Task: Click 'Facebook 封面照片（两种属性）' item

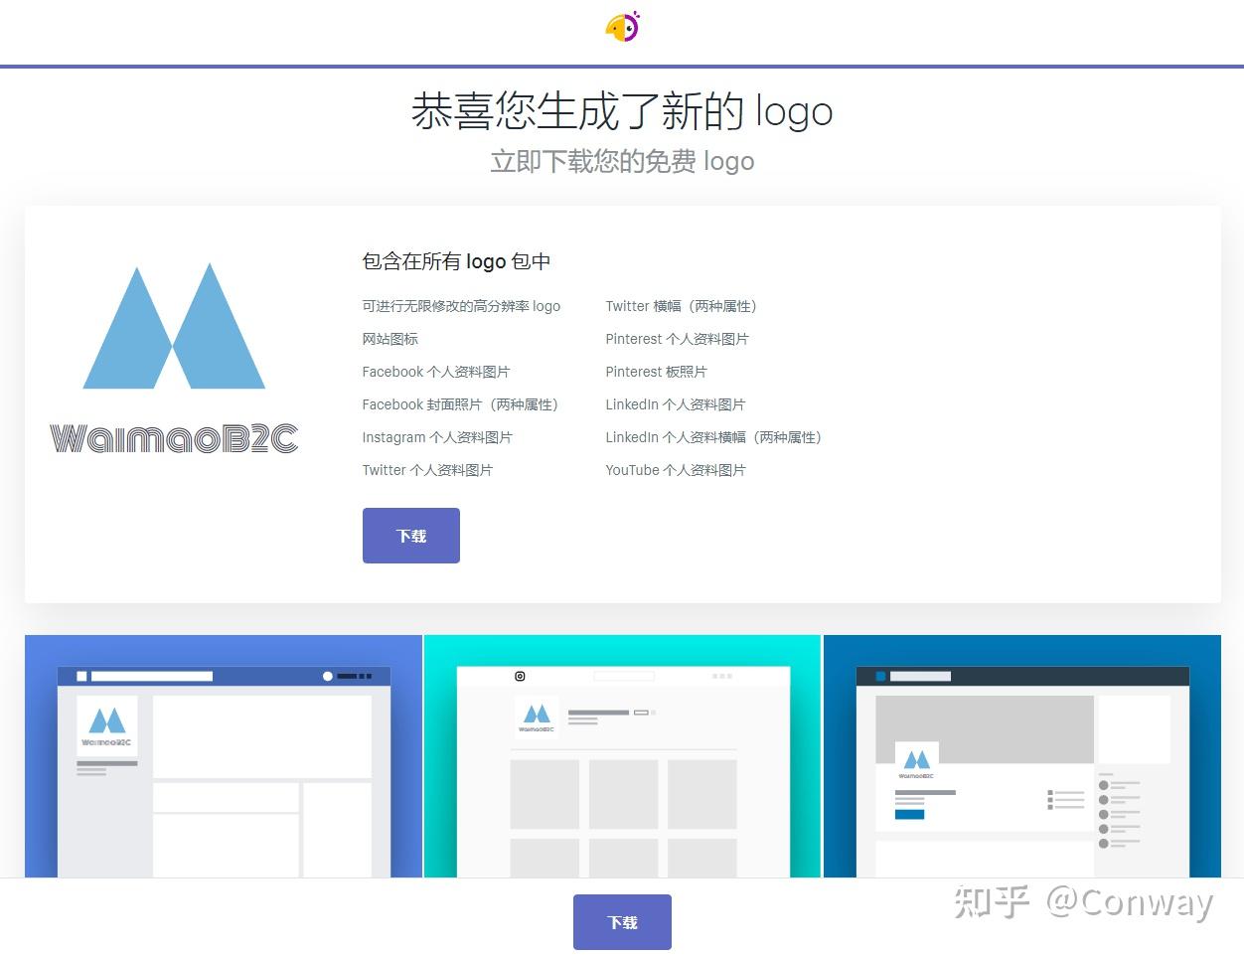Action: pyautogui.click(x=463, y=404)
